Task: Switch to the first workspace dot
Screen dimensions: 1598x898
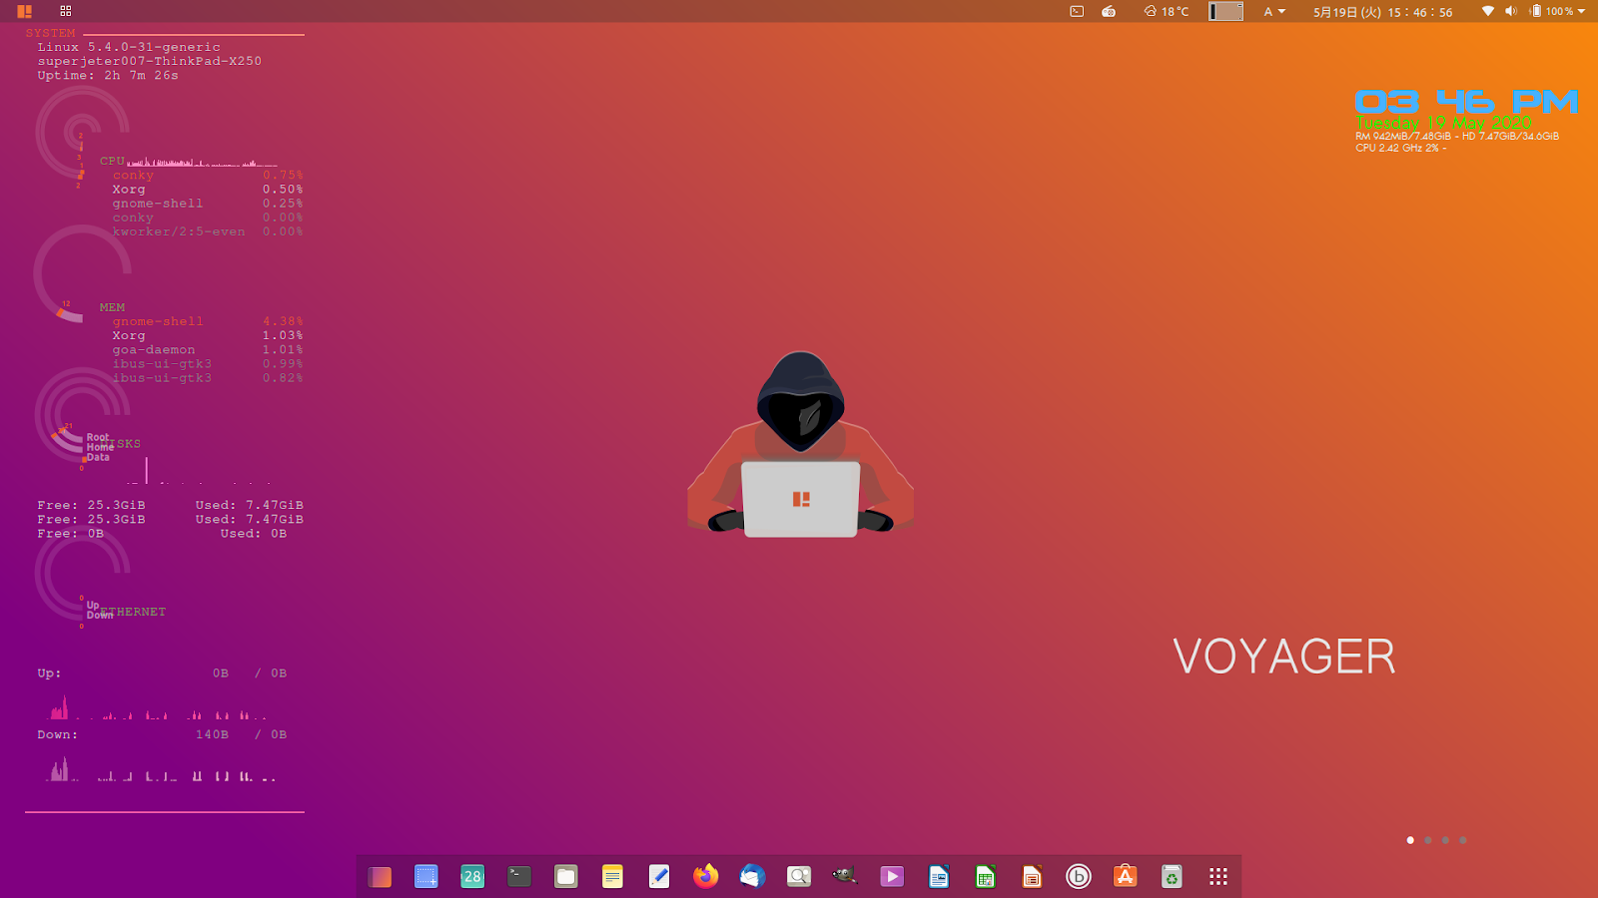Action: 1410,840
